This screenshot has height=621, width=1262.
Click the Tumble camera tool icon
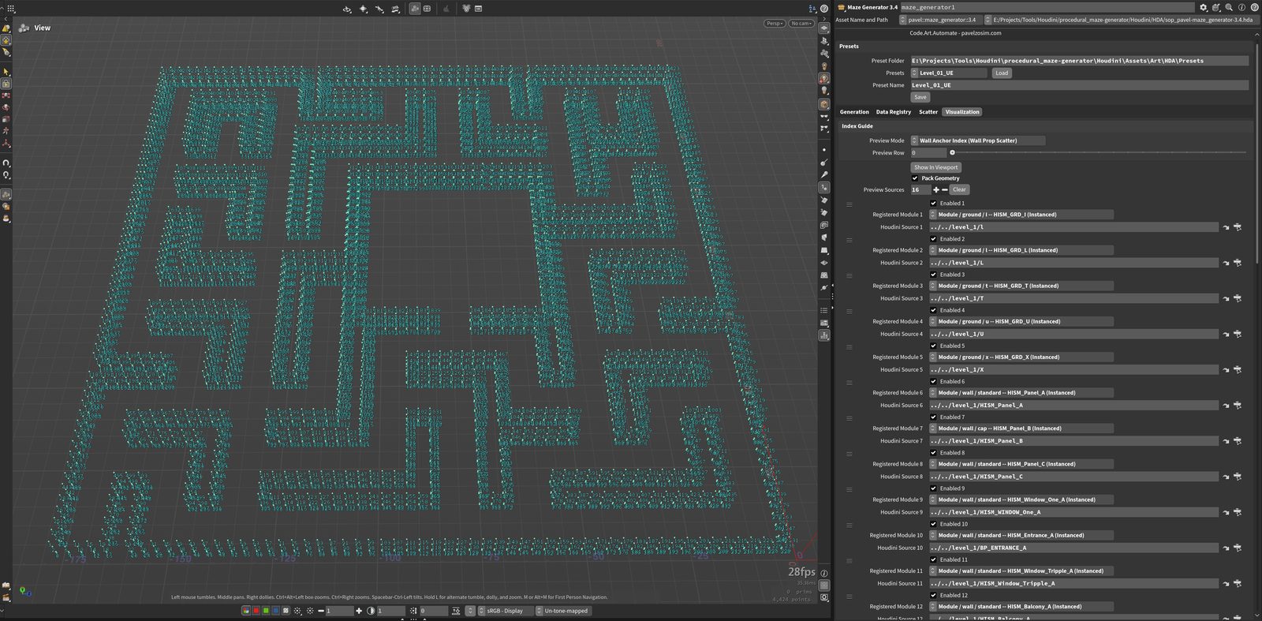347,9
